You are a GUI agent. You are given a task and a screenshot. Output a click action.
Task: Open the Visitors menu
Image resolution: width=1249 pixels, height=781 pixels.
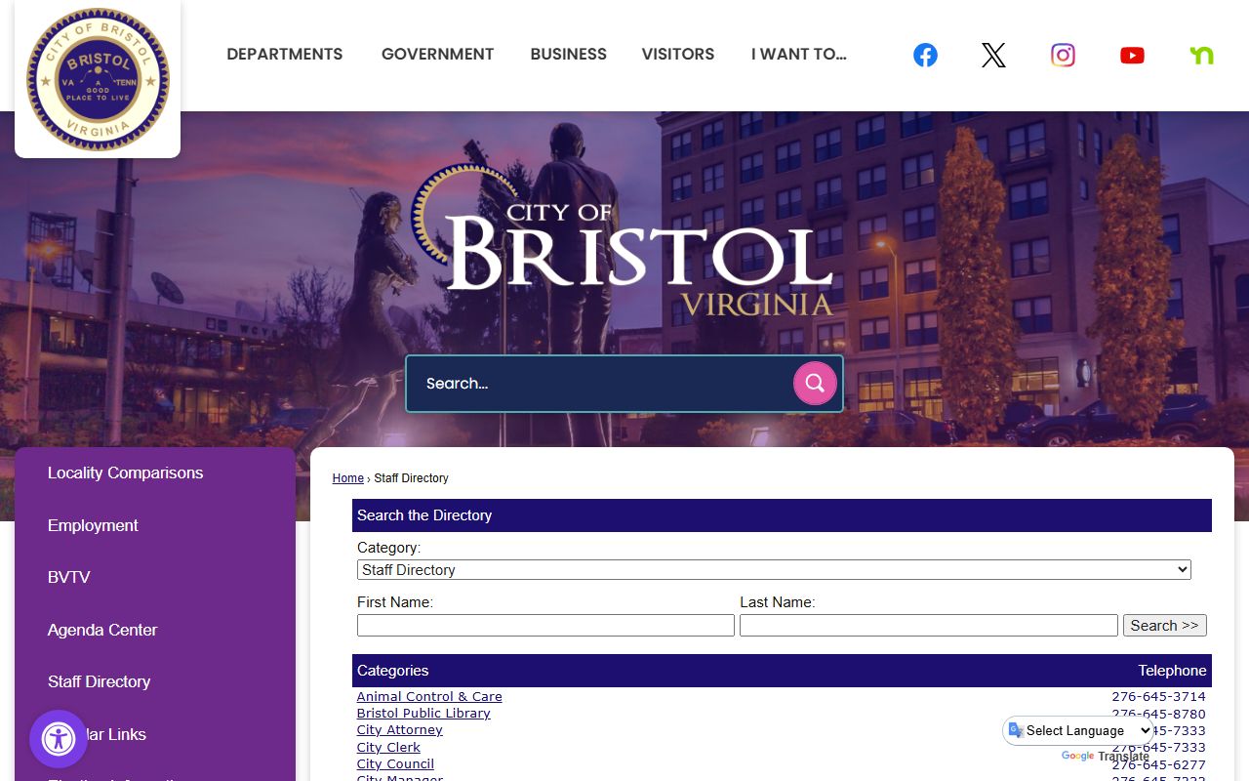point(678,55)
